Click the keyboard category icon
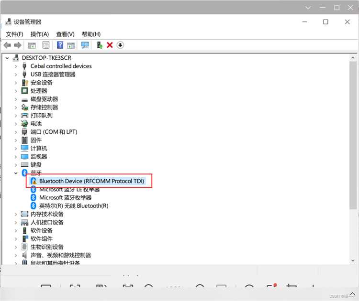The image size is (359, 301). [x=24, y=164]
